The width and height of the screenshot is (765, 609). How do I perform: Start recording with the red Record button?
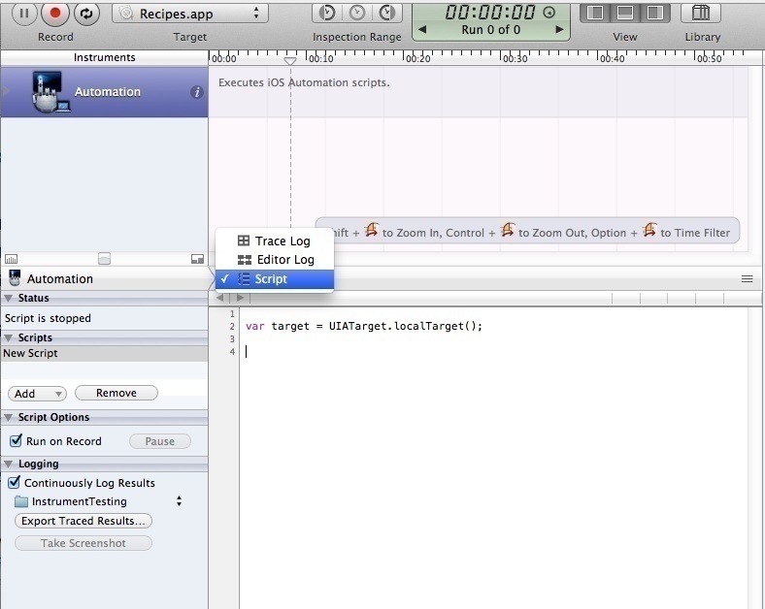tap(55, 14)
